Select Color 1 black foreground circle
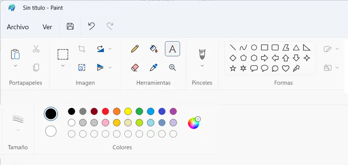This screenshot has width=348, height=165. click(51, 114)
